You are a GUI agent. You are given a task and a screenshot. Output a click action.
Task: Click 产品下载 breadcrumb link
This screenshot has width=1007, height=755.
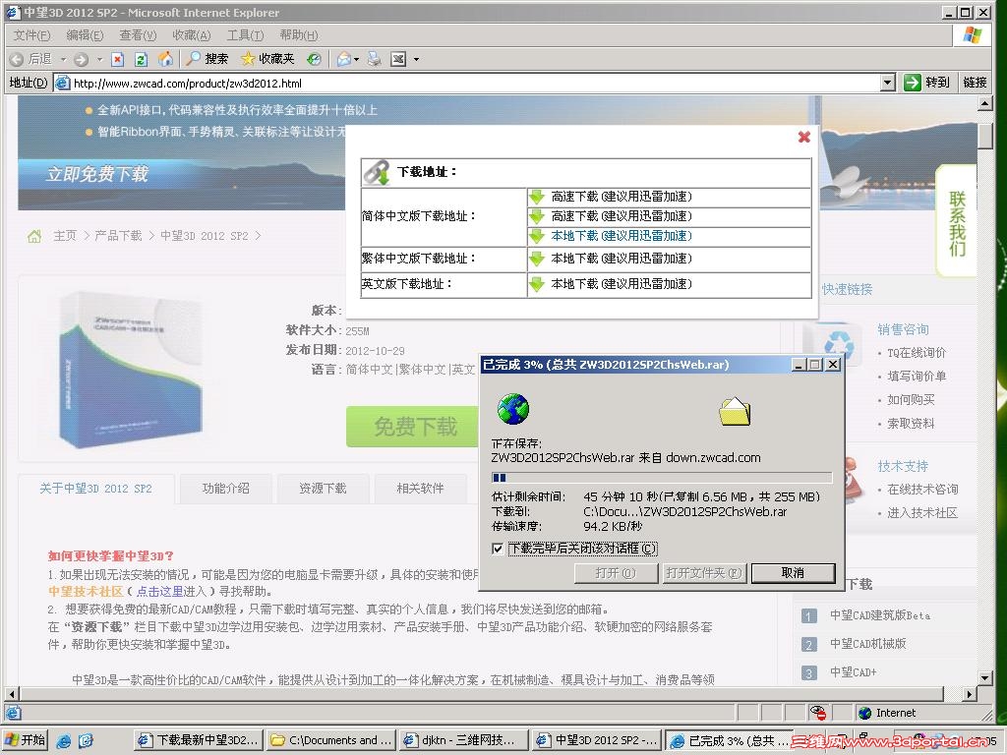118,236
